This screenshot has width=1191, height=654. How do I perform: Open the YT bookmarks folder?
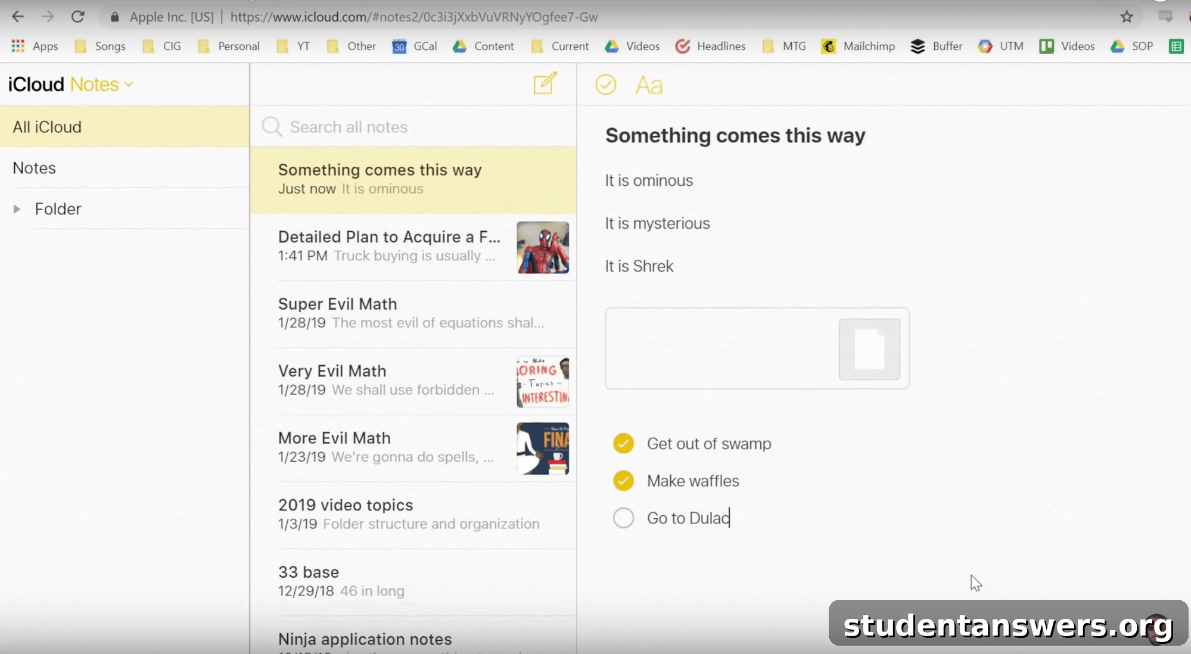[294, 46]
